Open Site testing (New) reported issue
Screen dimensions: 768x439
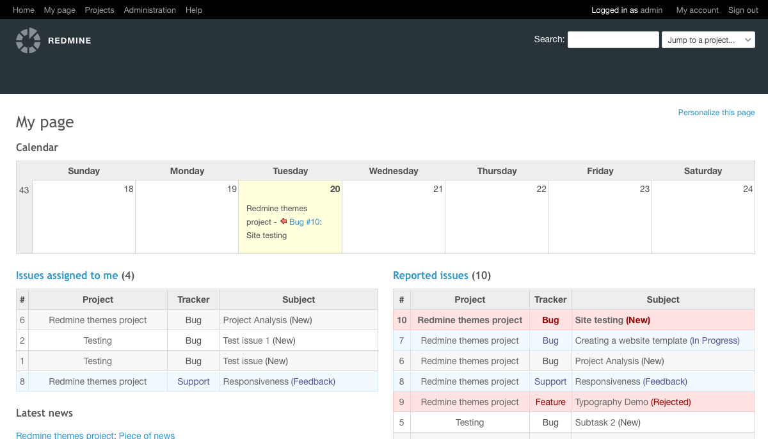point(612,320)
